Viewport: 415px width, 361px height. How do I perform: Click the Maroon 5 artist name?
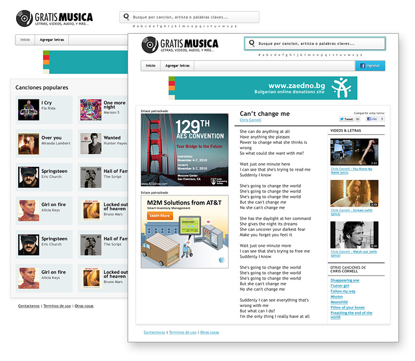coord(112,112)
